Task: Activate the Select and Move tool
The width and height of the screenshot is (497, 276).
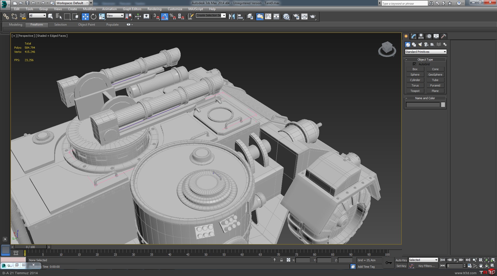Action: tap(85, 17)
